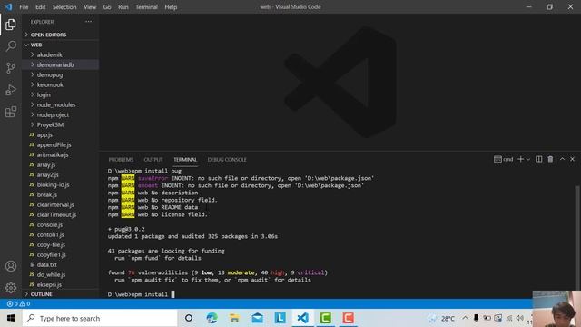Expand the akademik folder
581x327 pixels.
[x=61, y=54]
